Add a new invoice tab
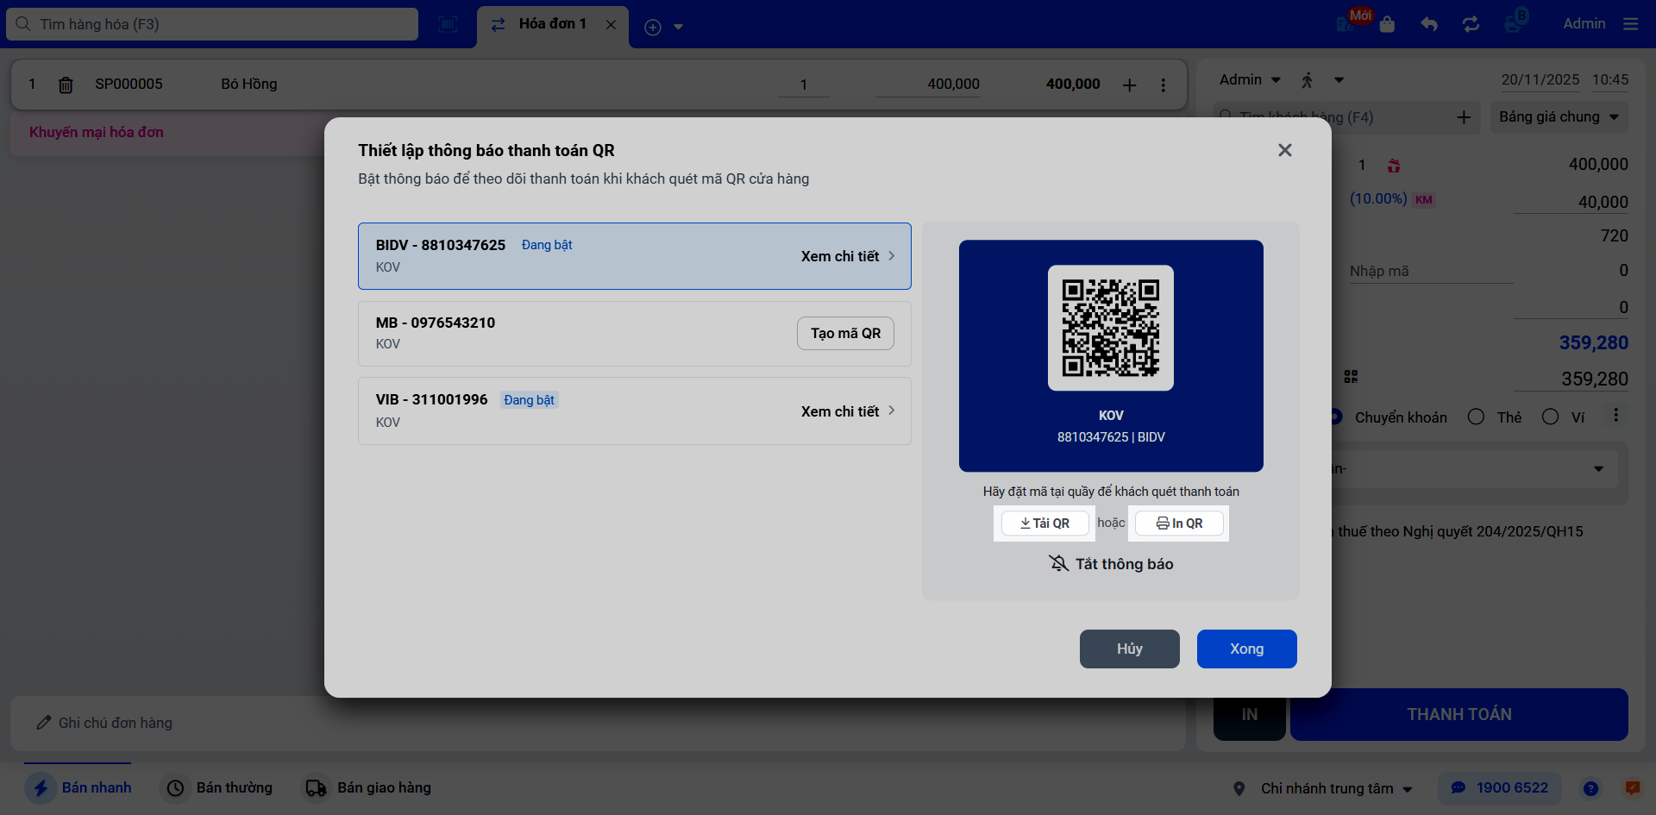This screenshot has height=815, width=1656. coord(653,27)
